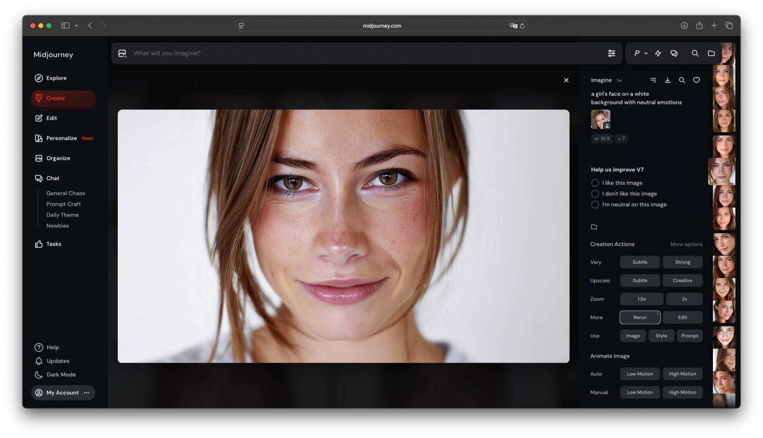763x438 pixels.
Task: Select 'I don't like this image' option
Action: coord(595,194)
